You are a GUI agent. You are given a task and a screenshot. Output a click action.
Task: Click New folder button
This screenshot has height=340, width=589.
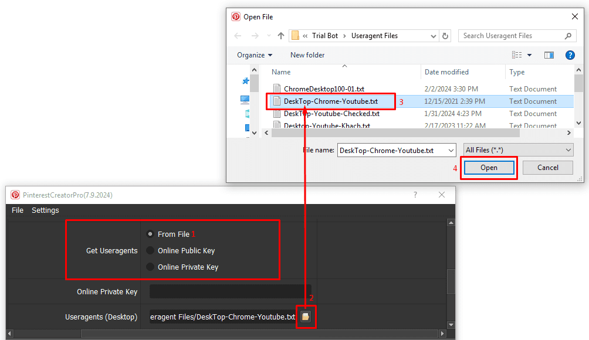(x=307, y=55)
